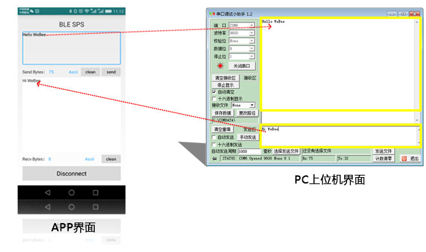The width and height of the screenshot is (426, 252).
Task: Enable the 十六进制发送 checkbox
Action: coord(214,145)
